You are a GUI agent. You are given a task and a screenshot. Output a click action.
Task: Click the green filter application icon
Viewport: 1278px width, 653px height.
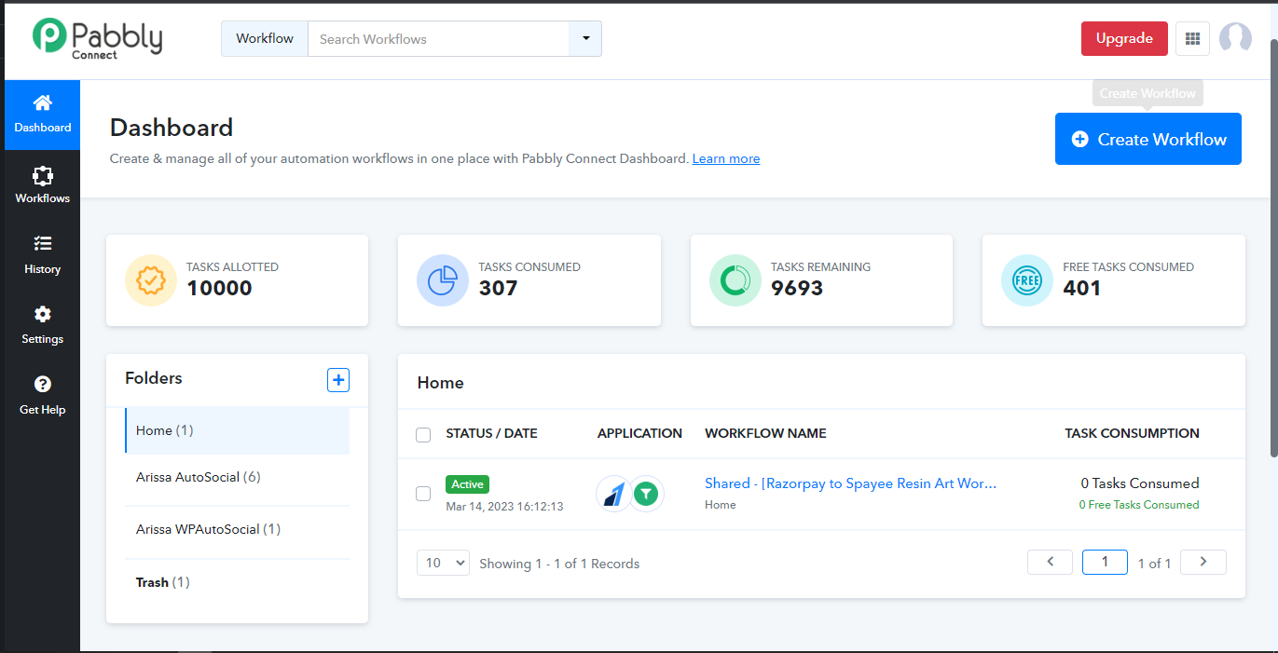646,494
